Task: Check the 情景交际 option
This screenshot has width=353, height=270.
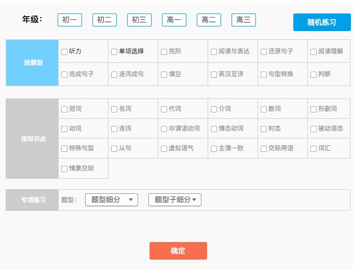Action: (64, 169)
